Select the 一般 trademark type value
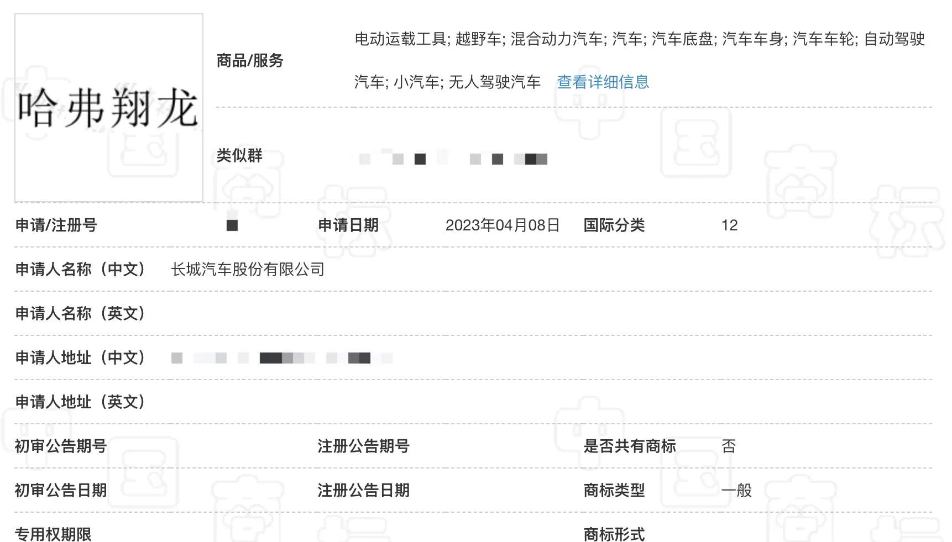Viewport: 952px width, 542px height. click(736, 490)
